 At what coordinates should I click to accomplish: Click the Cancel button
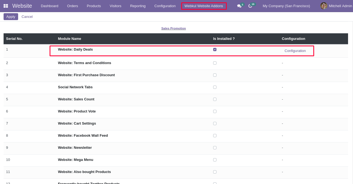pyautogui.click(x=27, y=17)
